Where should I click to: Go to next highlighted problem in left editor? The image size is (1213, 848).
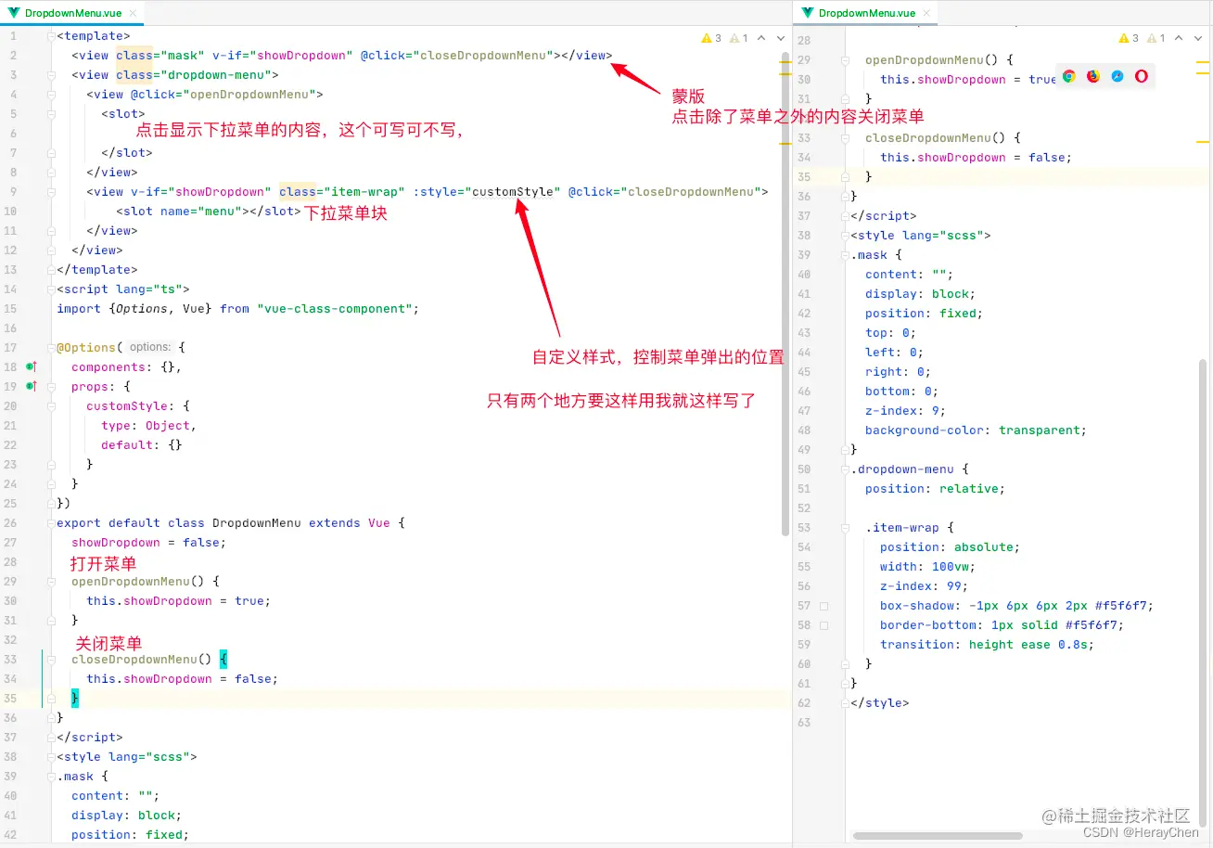tap(781, 38)
